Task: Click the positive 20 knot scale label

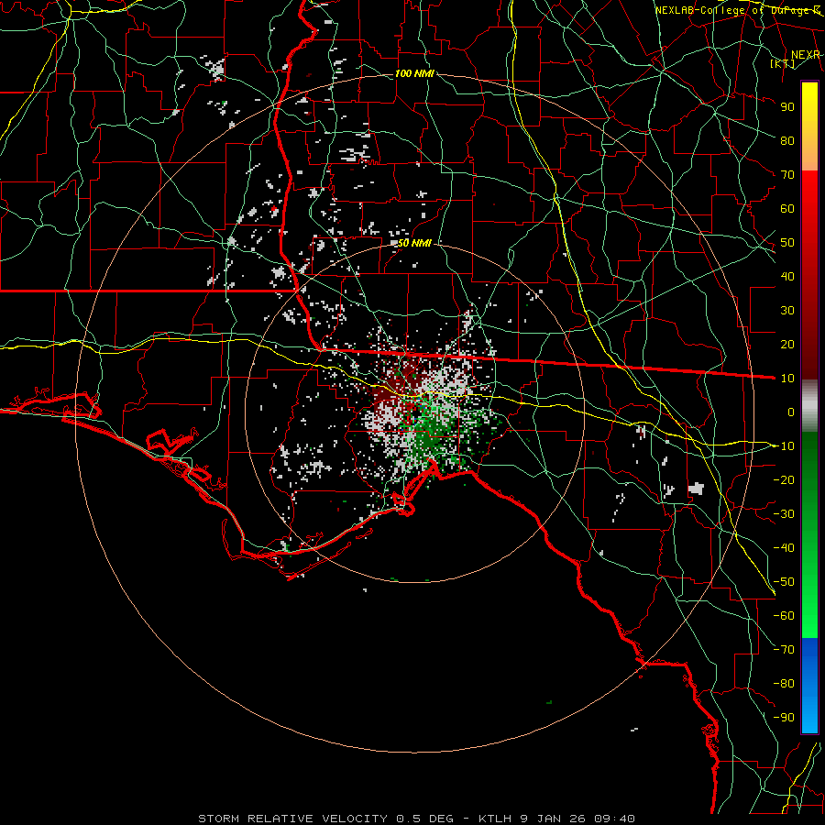Action: [787, 344]
